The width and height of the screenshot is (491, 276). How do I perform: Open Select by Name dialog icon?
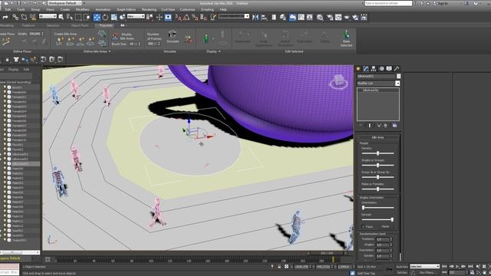pos(70,17)
